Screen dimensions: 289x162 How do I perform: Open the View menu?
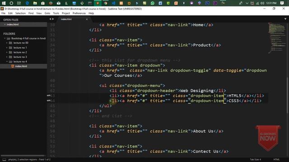click(x=39, y=13)
